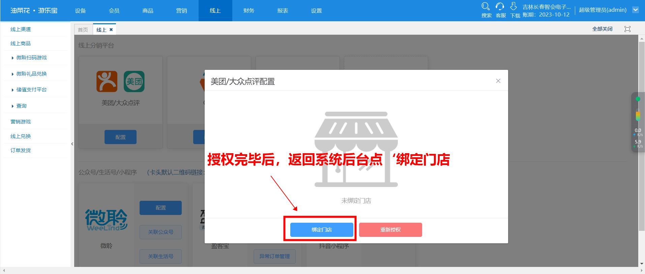
Task: Toggle fullscreen icon beside 全部关闭
Action: pos(627,29)
